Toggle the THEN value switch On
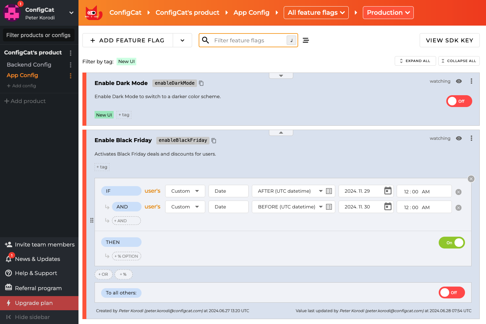486x324 pixels. click(x=452, y=243)
